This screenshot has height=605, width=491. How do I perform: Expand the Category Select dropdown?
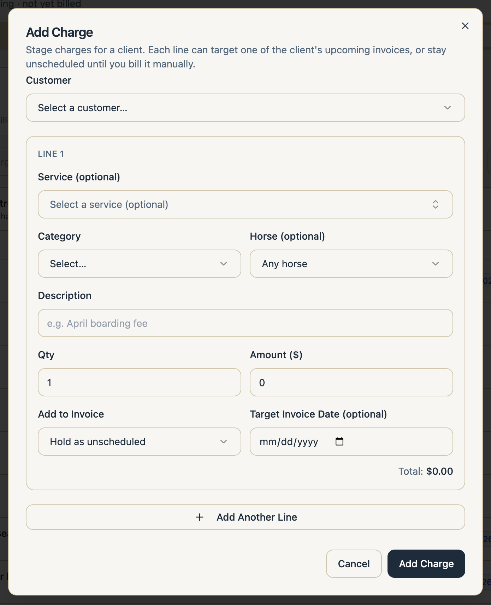point(139,264)
